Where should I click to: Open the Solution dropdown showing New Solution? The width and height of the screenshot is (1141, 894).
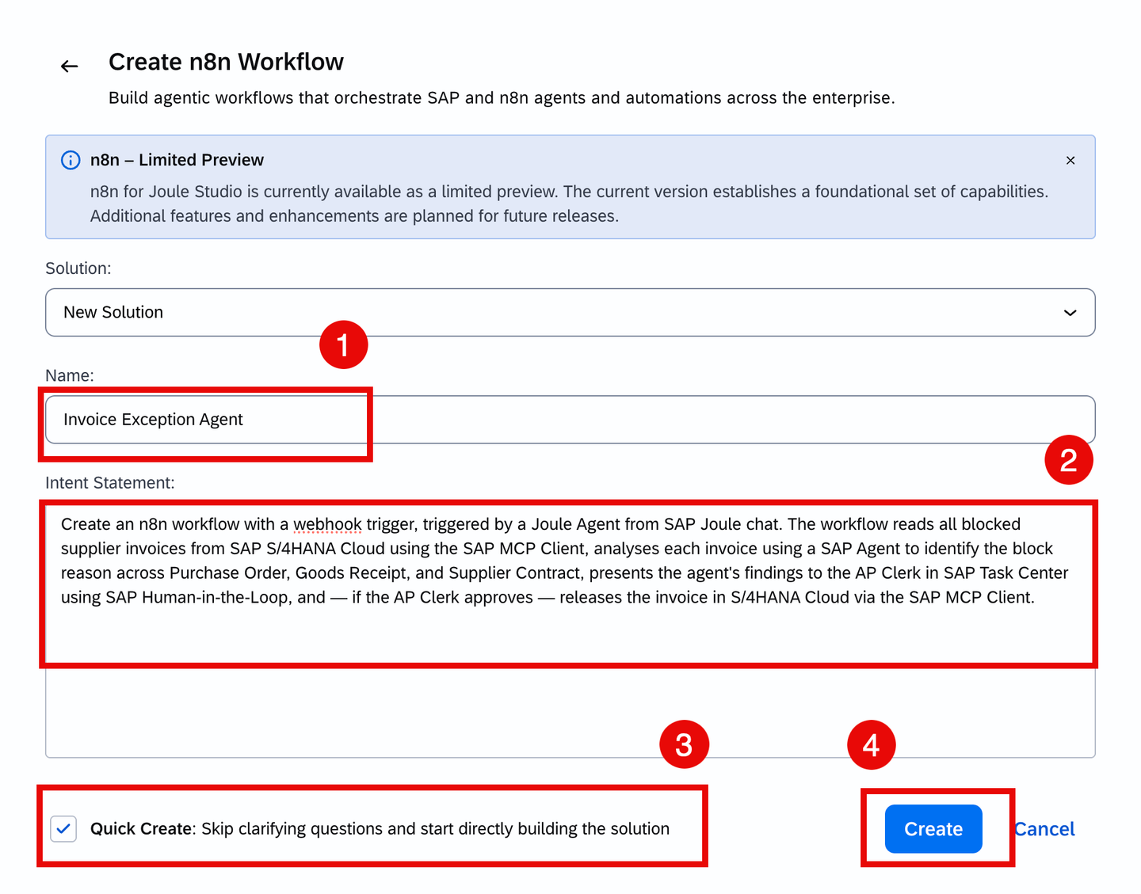(570, 312)
